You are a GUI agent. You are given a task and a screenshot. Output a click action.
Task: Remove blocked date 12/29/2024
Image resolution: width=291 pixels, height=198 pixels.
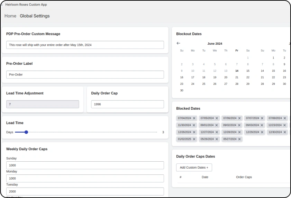262,132
